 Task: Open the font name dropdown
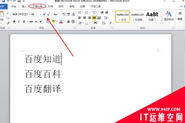[29, 14]
